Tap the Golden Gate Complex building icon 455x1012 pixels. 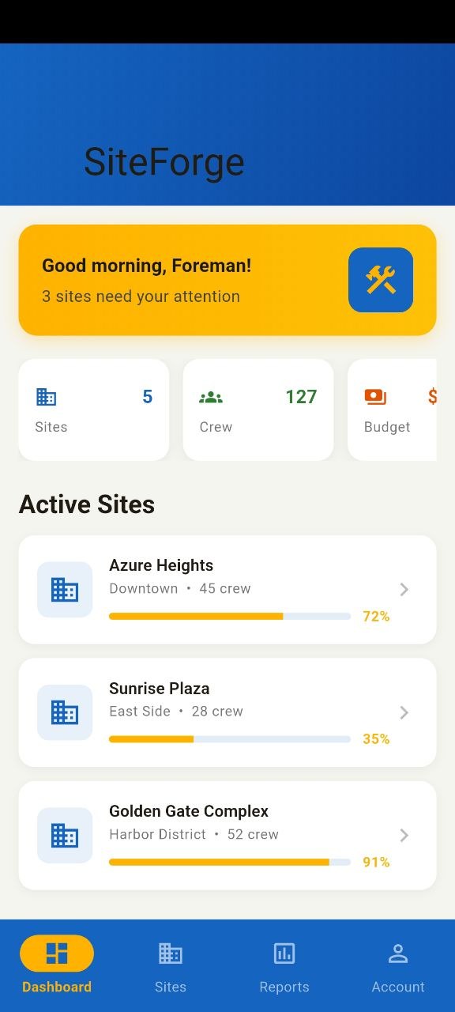click(64, 835)
